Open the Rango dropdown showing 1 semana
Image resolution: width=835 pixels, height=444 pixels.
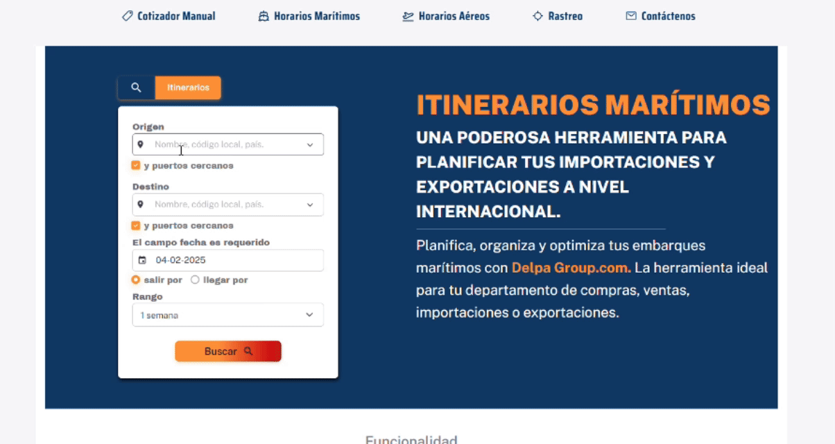[x=227, y=315]
